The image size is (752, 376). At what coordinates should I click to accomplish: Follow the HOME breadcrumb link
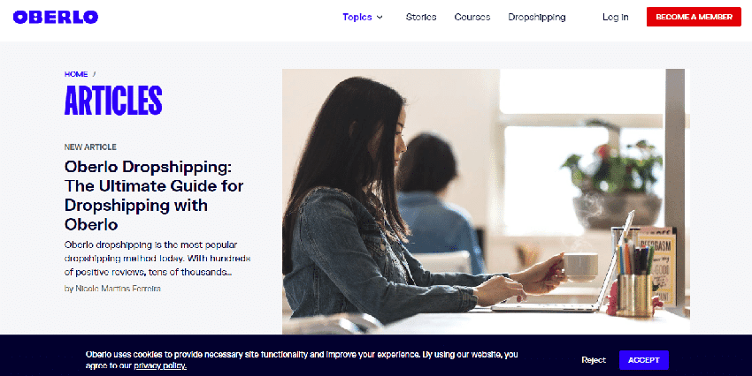(x=76, y=74)
